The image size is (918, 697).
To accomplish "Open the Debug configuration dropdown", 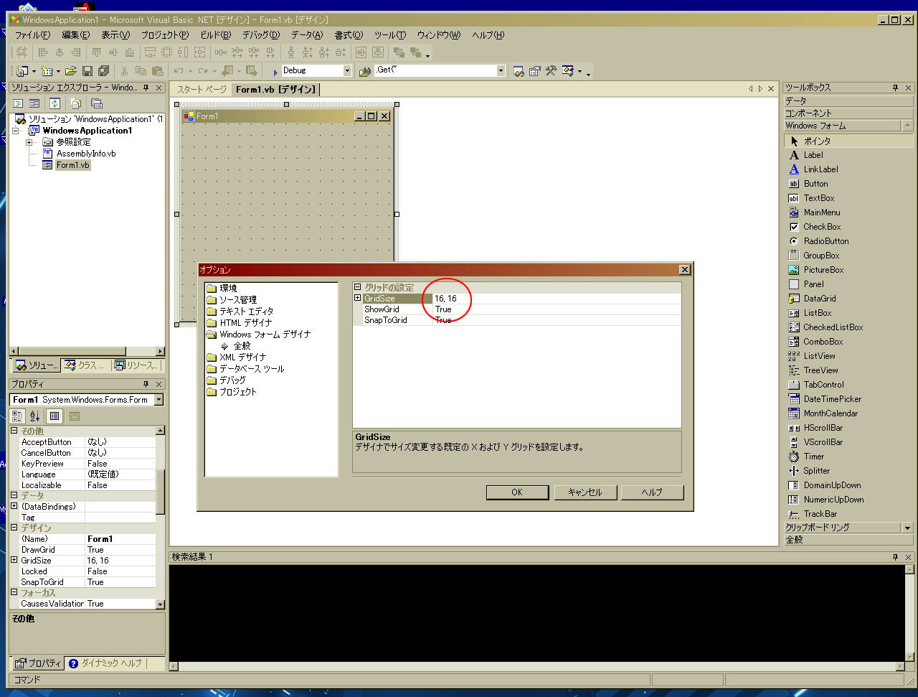I will (347, 71).
